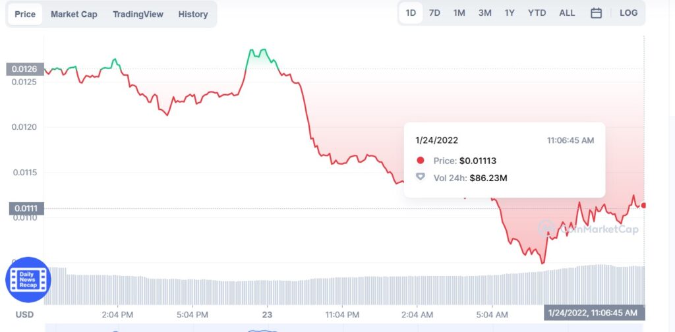This screenshot has width=675, height=332.
Task: Click the 0.0111 current price label
Action: [x=26, y=209]
